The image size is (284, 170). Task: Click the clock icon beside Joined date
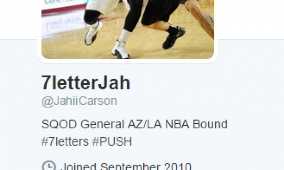[x=49, y=166]
